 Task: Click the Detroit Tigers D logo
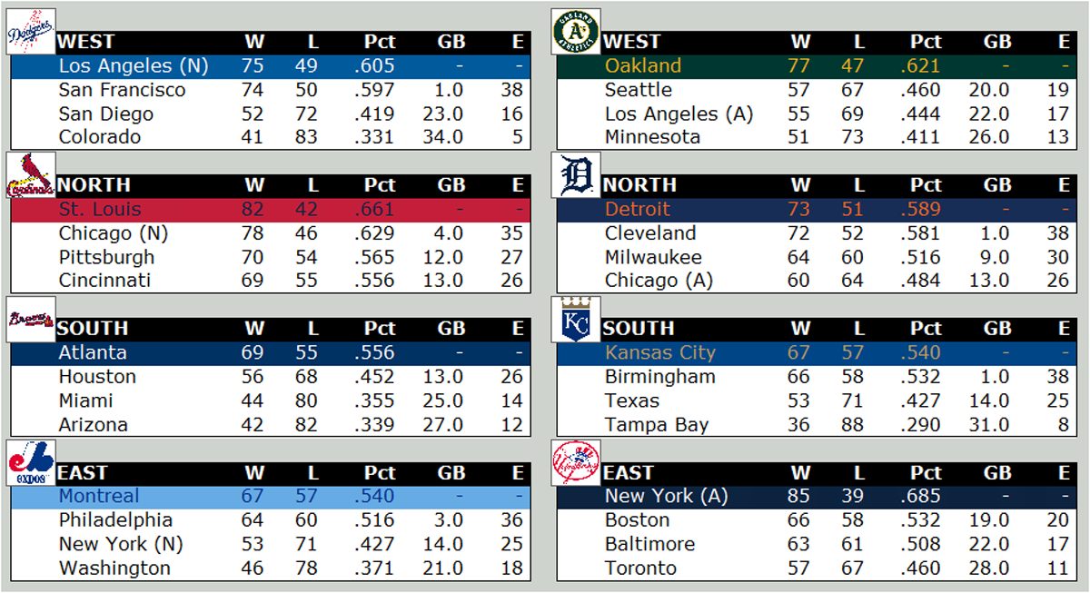pos(577,176)
